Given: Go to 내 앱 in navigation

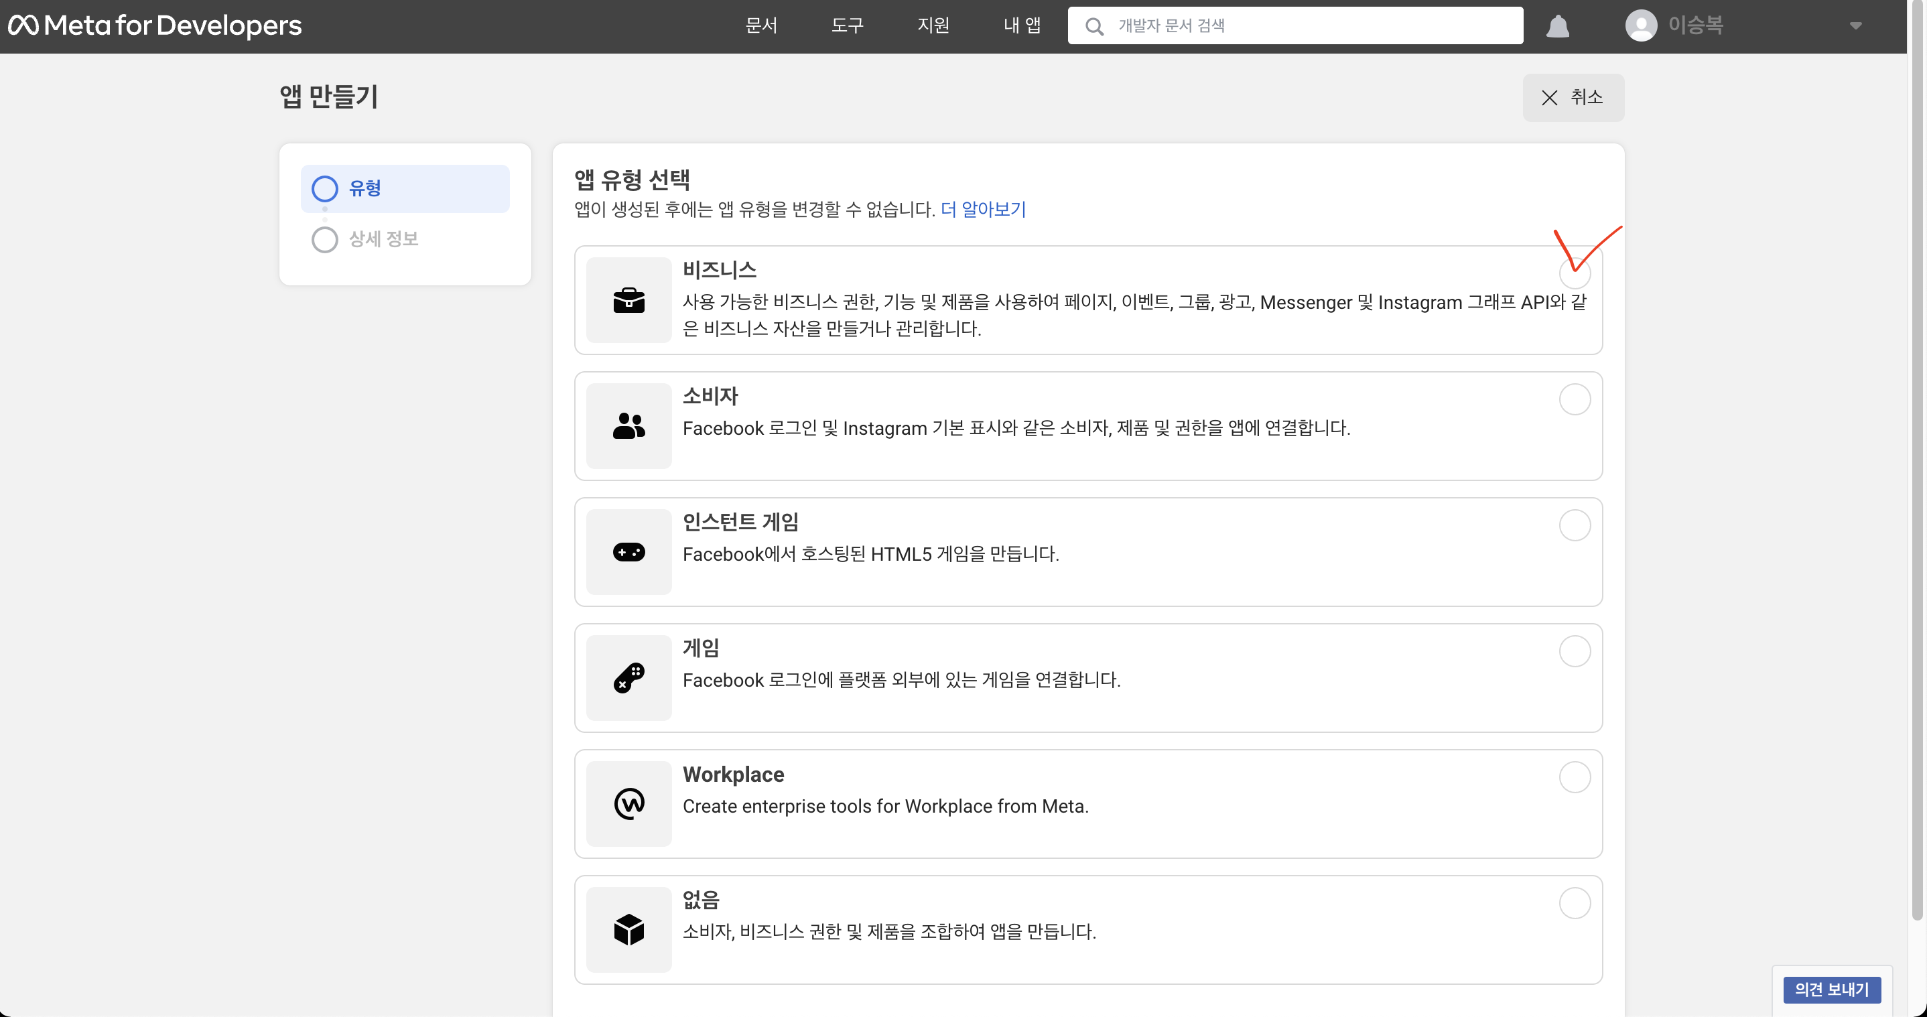Looking at the screenshot, I should pyautogui.click(x=1022, y=25).
